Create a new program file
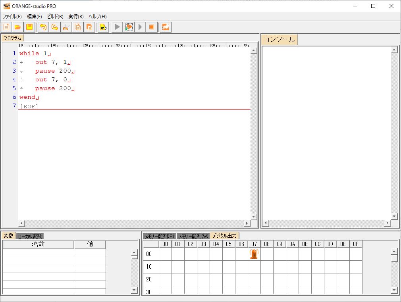This screenshot has width=401, height=302. tap(6, 27)
